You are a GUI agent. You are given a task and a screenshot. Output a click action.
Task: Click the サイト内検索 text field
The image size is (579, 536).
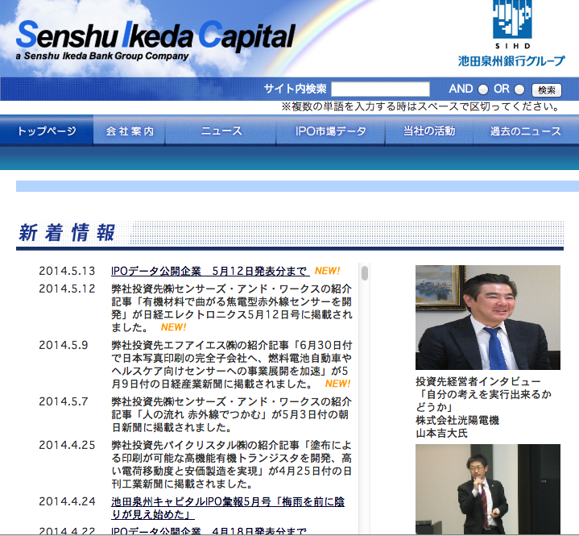[380, 89]
